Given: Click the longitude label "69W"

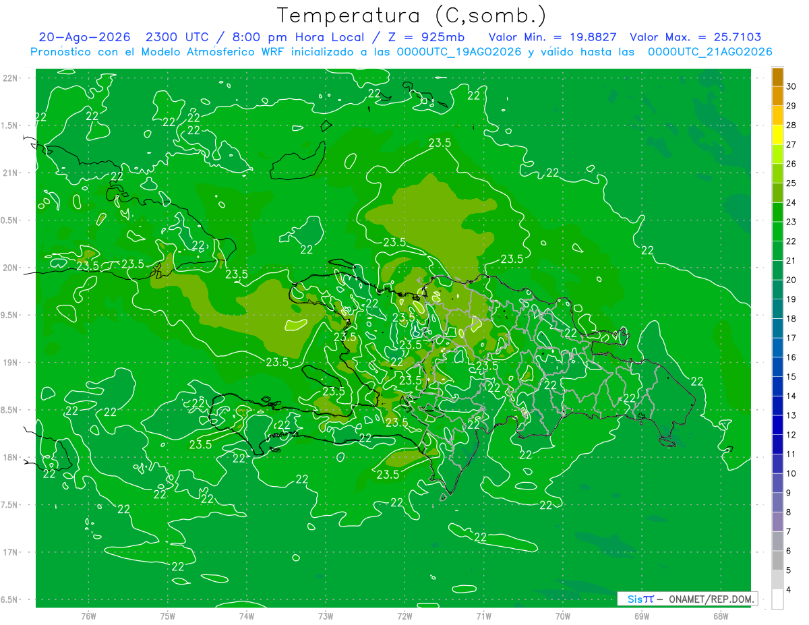Looking at the screenshot, I should (642, 616).
